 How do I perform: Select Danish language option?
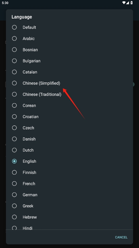pyautogui.click(x=69, y=139)
